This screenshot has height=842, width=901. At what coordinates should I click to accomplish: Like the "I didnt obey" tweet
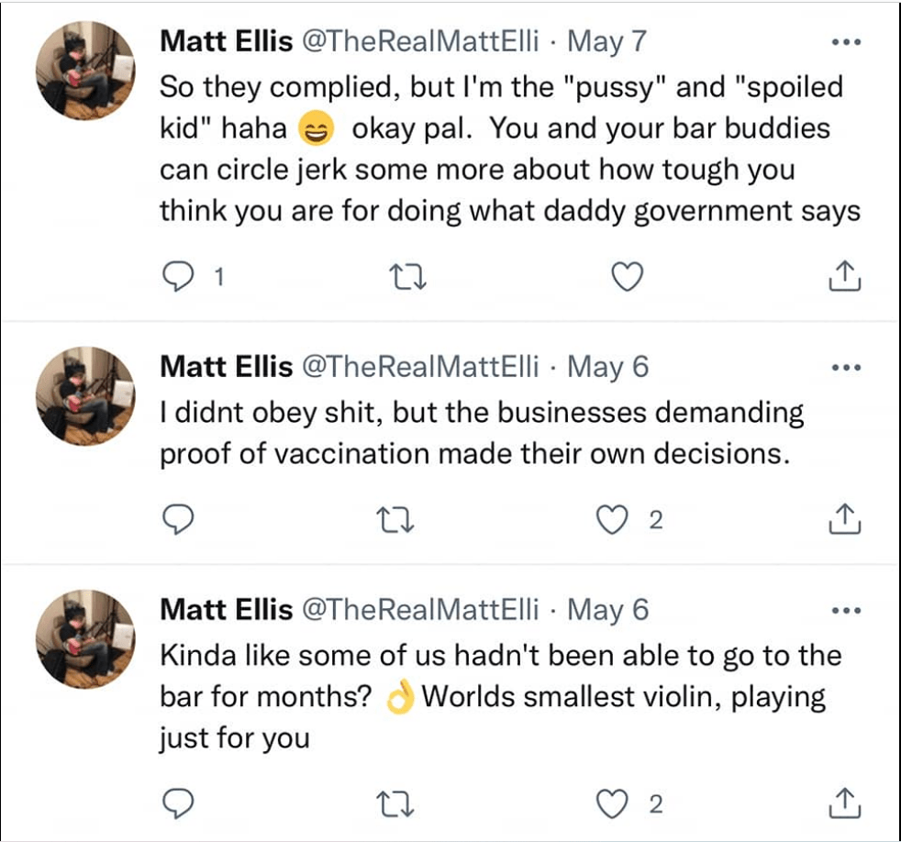click(x=610, y=520)
